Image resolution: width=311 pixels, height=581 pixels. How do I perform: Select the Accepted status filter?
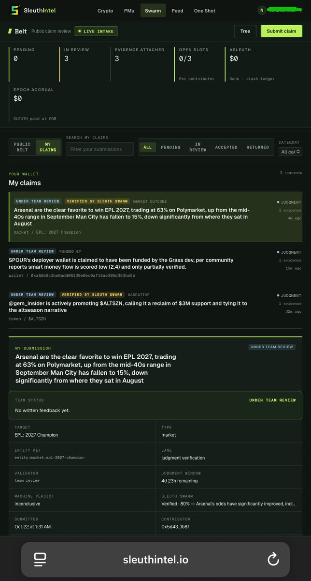click(x=226, y=147)
